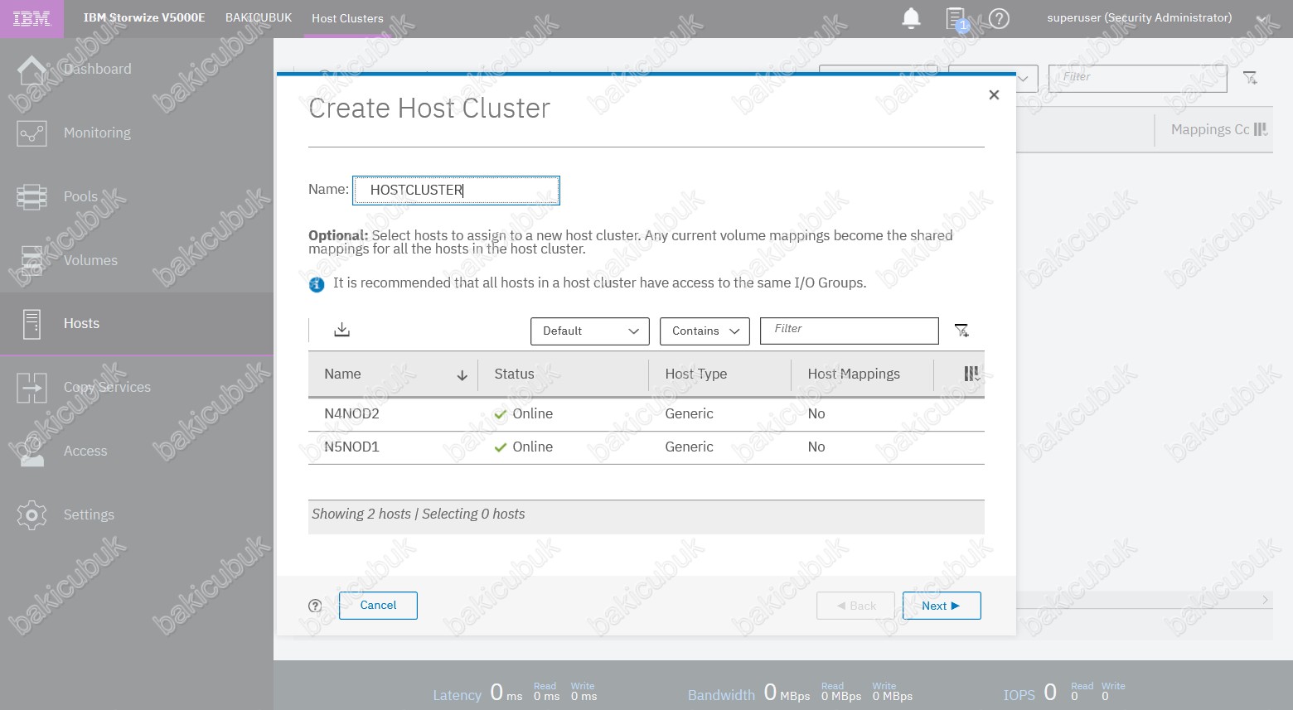Sort by the Name column arrow

pos(462,375)
